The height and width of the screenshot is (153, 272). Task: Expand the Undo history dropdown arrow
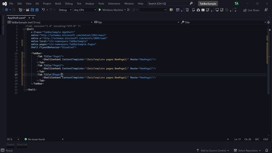[x=47, y=10]
